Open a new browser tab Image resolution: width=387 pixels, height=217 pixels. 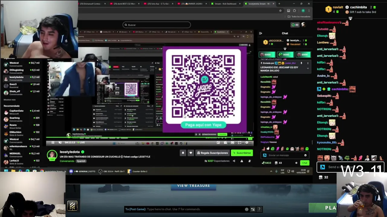[x=279, y=4]
